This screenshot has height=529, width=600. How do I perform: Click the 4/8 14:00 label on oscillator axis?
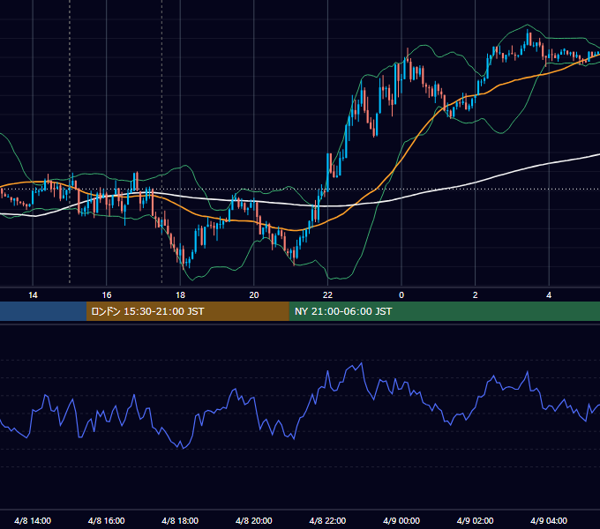[x=33, y=520]
